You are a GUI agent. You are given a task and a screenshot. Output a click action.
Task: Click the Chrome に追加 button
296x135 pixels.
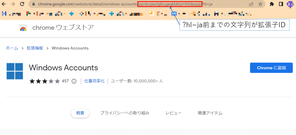click(271, 68)
